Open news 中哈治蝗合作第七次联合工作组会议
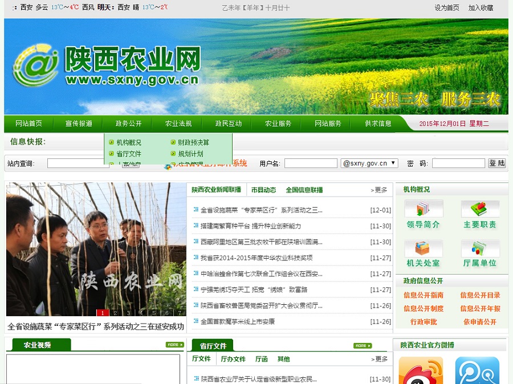The height and width of the screenshot is (384, 513). point(262,274)
